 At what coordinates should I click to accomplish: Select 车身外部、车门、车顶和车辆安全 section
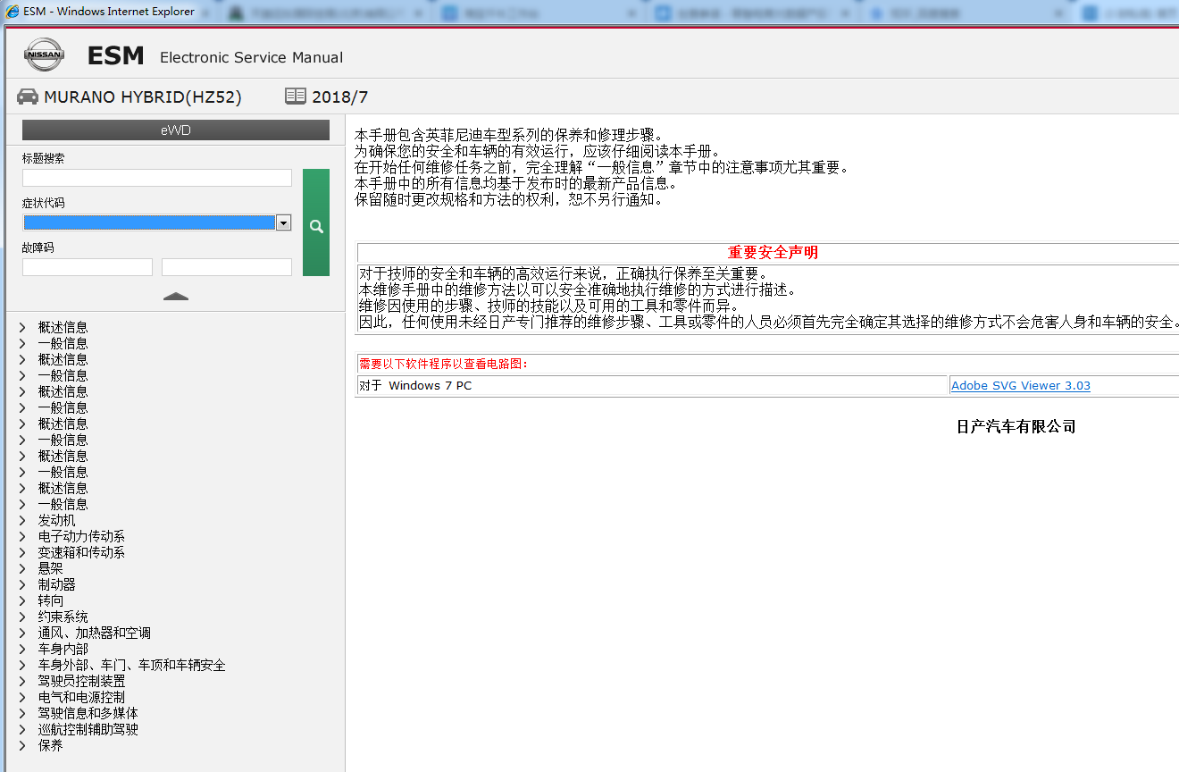pyautogui.click(x=132, y=665)
